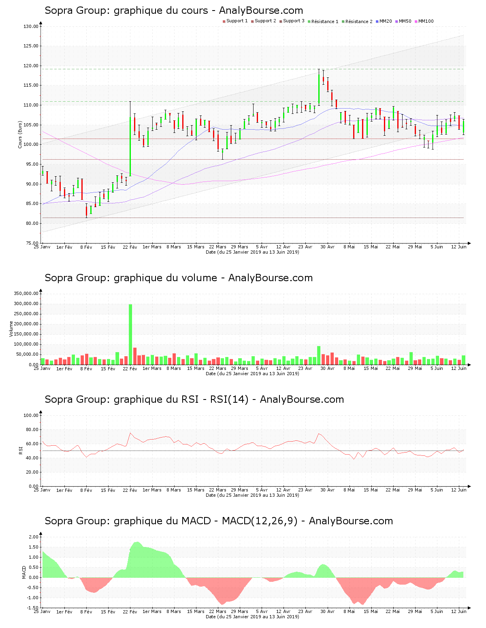Click the 75.00 value on price axis
The width and height of the screenshot is (486, 628).
32,243
